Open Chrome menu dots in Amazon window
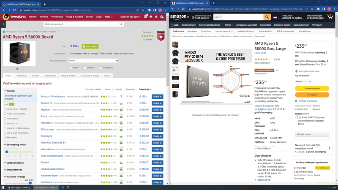This screenshot has width=338, height=190. [x=334, y=9]
